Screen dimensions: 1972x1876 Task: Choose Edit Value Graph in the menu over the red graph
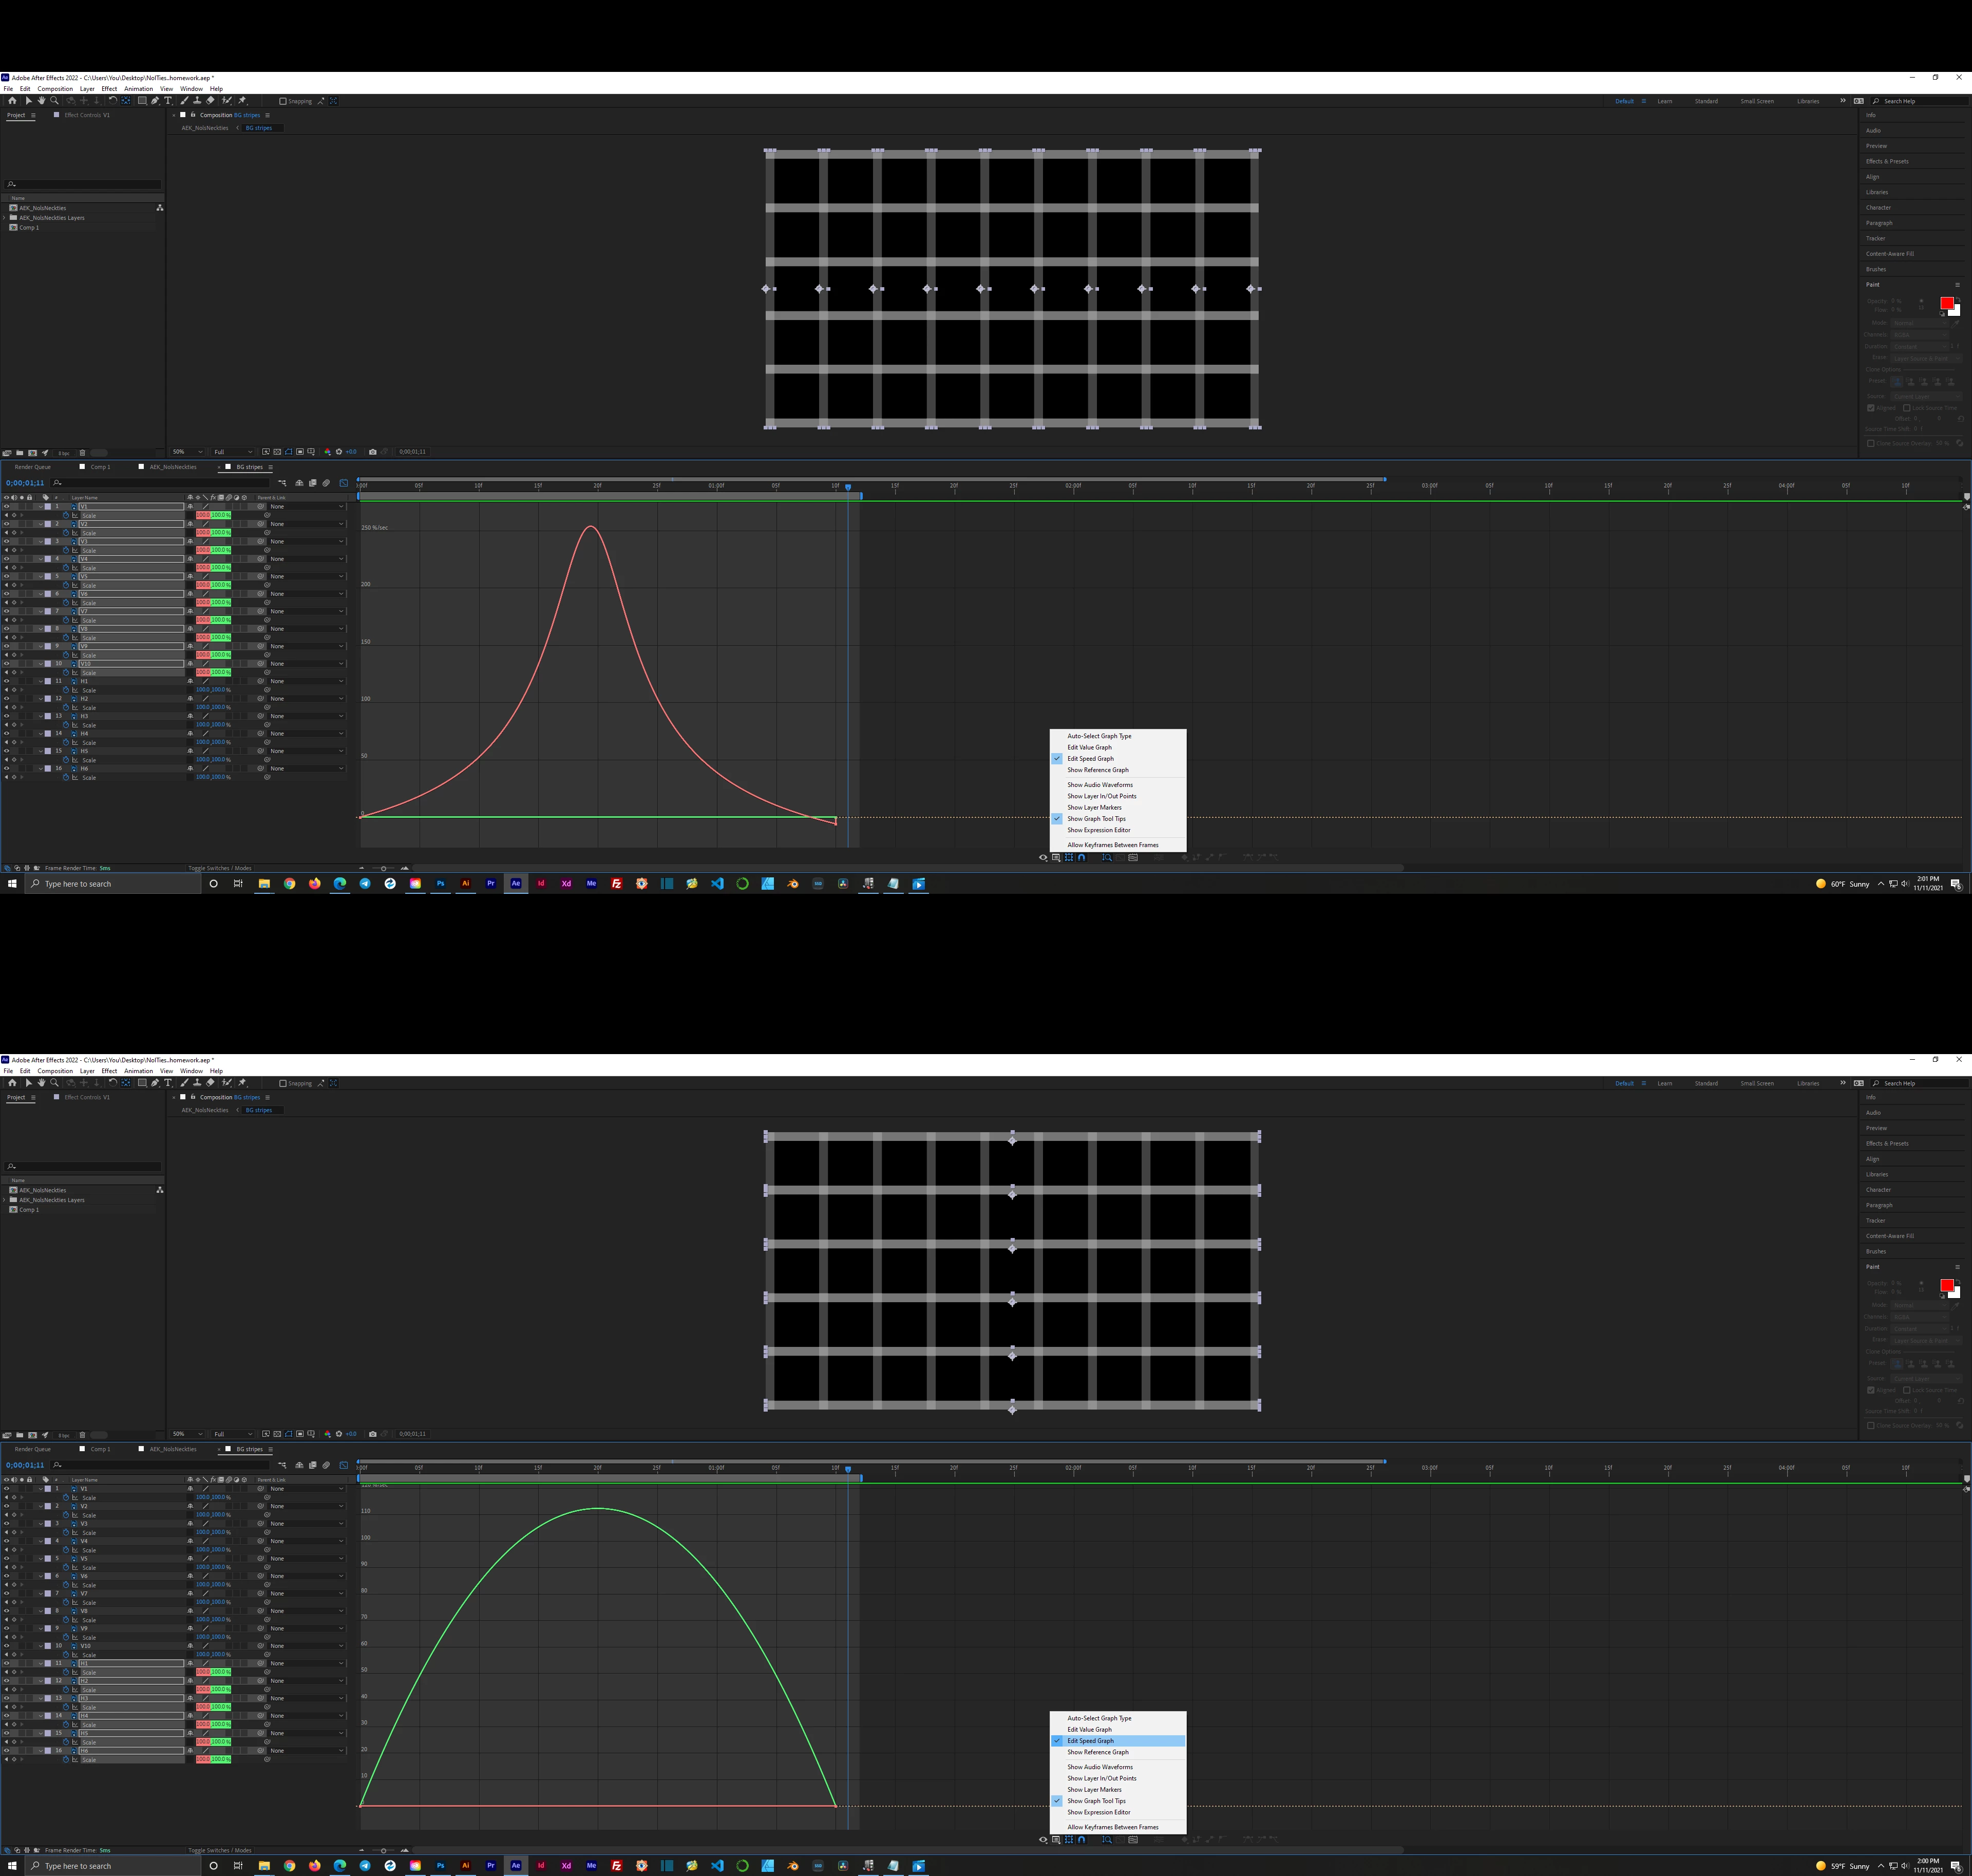click(1088, 747)
